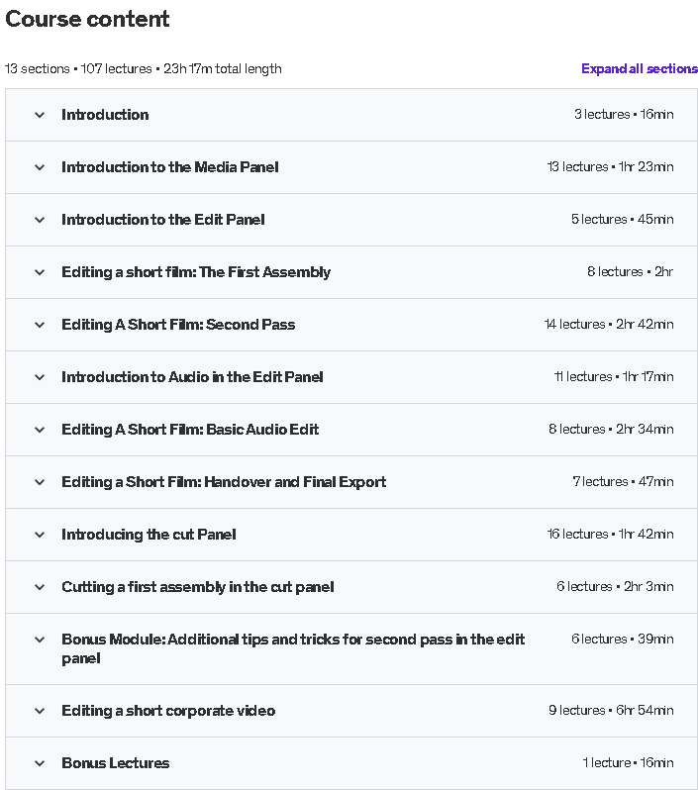Click '8 lectures • 2hr' text
Image resolution: width=698 pixels, height=790 pixels.
(x=630, y=271)
